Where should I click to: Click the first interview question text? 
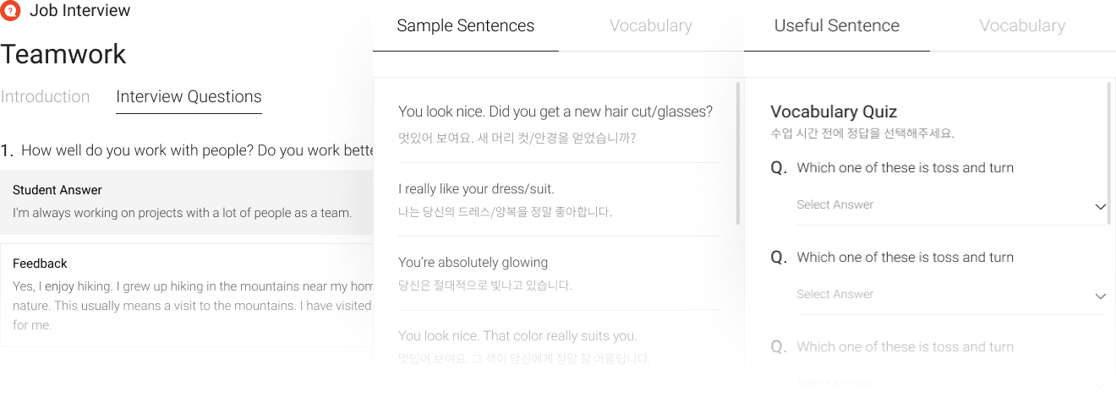pyautogui.click(x=197, y=150)
